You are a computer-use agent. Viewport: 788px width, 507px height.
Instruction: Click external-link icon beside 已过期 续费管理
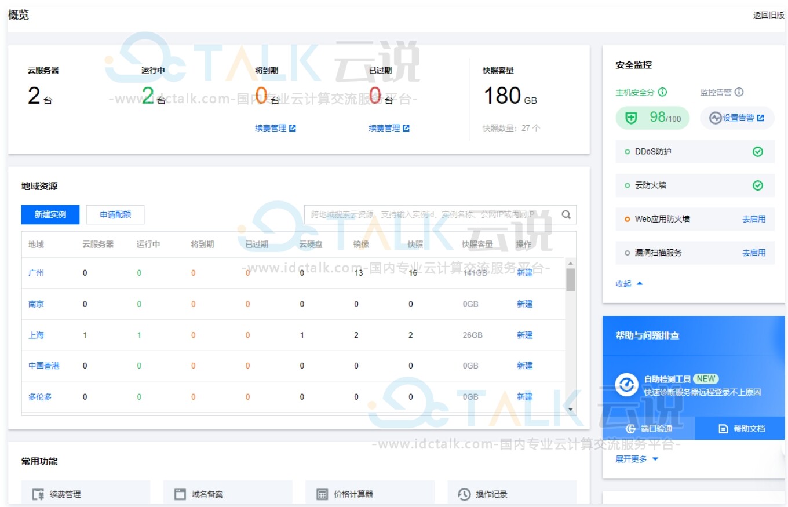pos(406,128)
